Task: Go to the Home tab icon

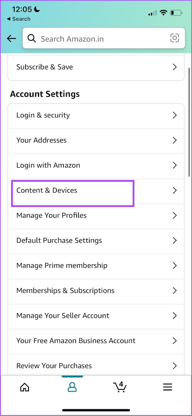Action: 24,387
